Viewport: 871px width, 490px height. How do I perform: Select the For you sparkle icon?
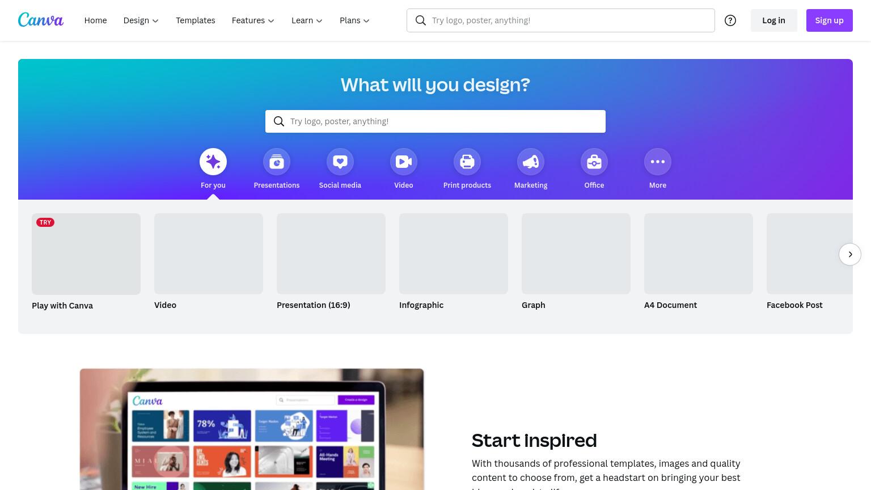click(213, 162)
